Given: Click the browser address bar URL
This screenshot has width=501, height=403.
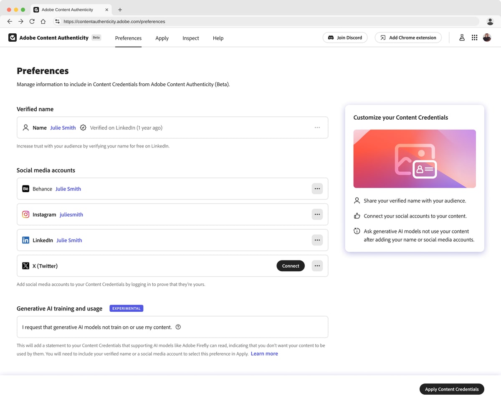Looking at the screenshot, I should [x=114, y=21].
